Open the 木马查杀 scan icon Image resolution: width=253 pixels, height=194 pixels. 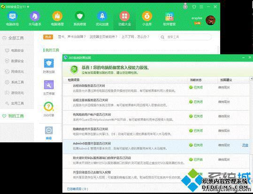tap(35, 16)
